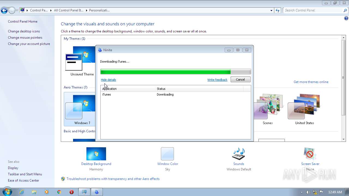This screenshot has height=196, width=349.
Task: Click the Personalization breadcrumb
Action: (99, 10)
